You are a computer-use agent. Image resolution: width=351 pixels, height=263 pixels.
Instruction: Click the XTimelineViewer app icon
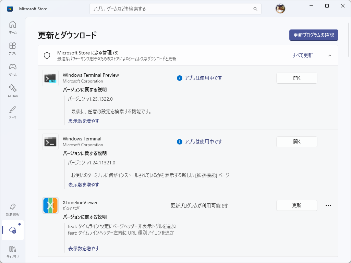50,205
